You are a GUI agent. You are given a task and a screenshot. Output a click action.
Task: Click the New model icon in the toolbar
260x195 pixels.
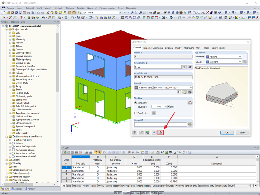[4, 13]
